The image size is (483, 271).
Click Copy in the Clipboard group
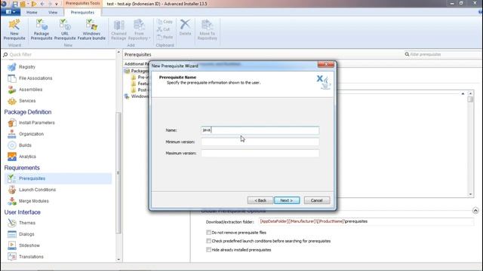[x=165, y=22]
